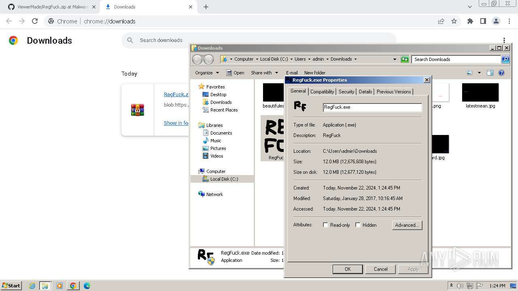Open the Previous Versions tab

click(x=394, y=92)
